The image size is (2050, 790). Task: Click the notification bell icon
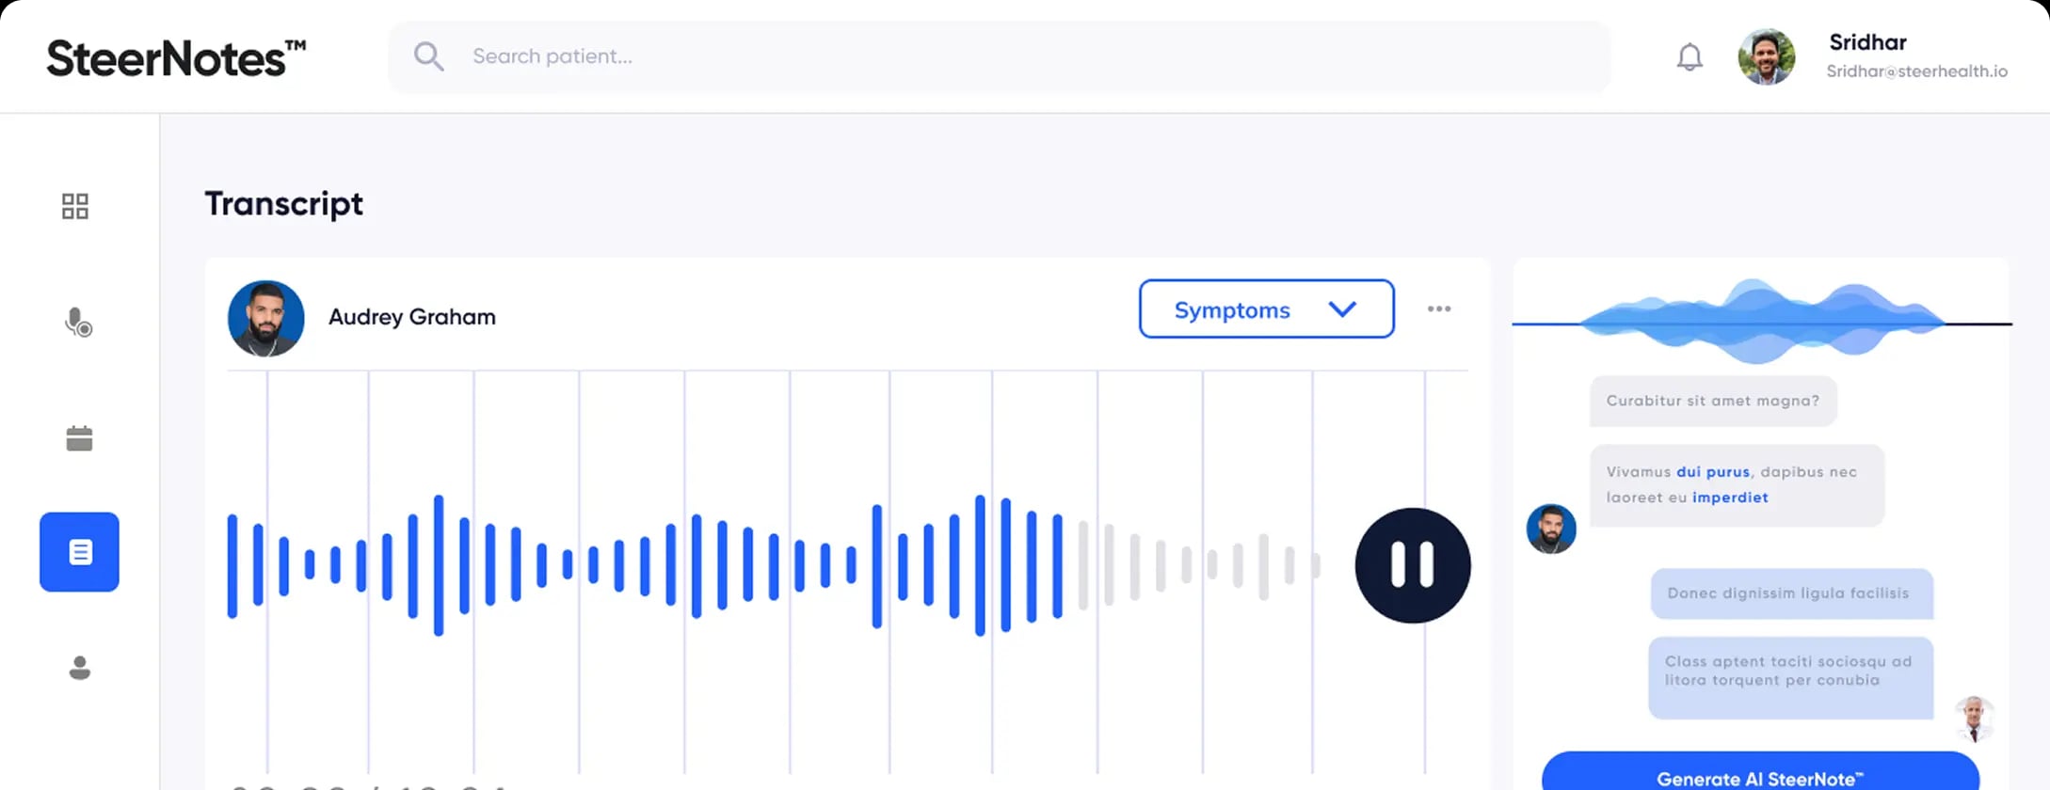1690,57
